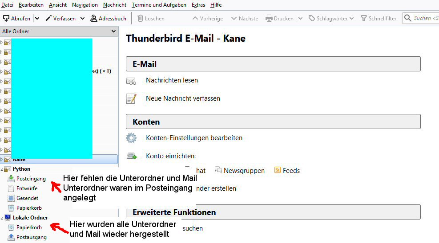Image resolution: width=439 pixels, height=243 pixels.
Task: Click the Gesendet sent icon
Action: [11, 198]
